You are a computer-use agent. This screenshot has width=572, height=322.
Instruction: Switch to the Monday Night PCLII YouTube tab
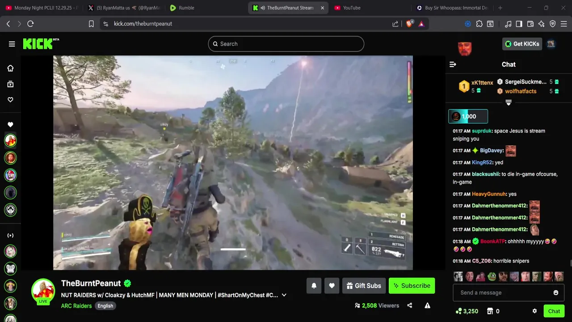41,8
